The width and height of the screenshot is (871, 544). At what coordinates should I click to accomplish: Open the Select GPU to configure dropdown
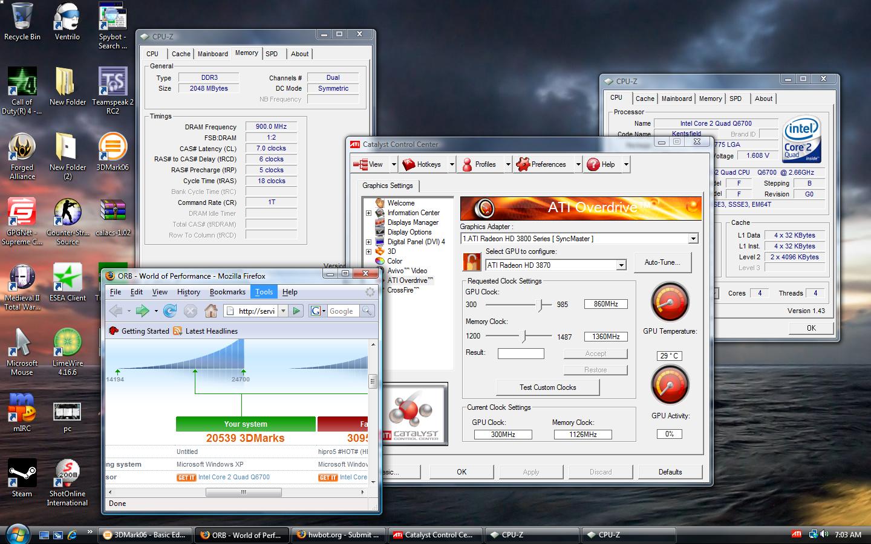[621, 265]
